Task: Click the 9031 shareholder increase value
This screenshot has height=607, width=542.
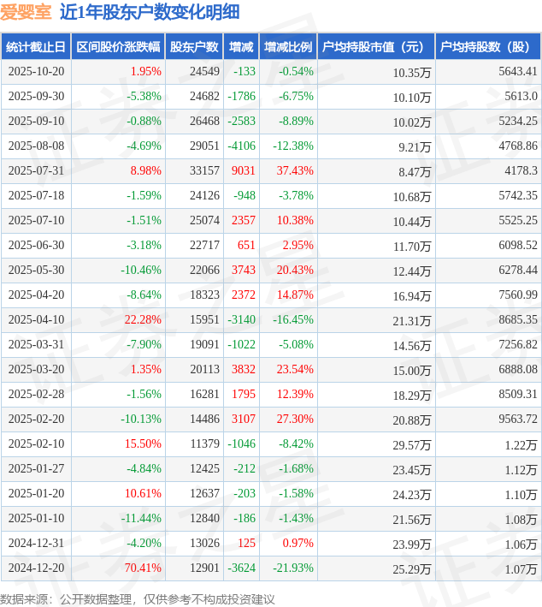Action: coord(244,171)
